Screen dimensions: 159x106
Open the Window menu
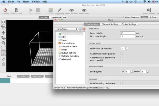[36, 2]
